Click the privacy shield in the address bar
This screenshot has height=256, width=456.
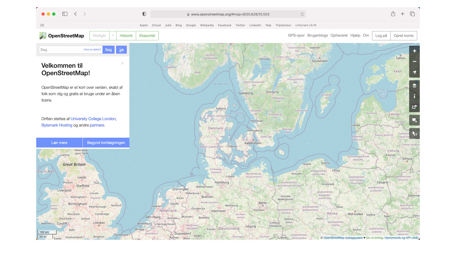pos(144,14)
